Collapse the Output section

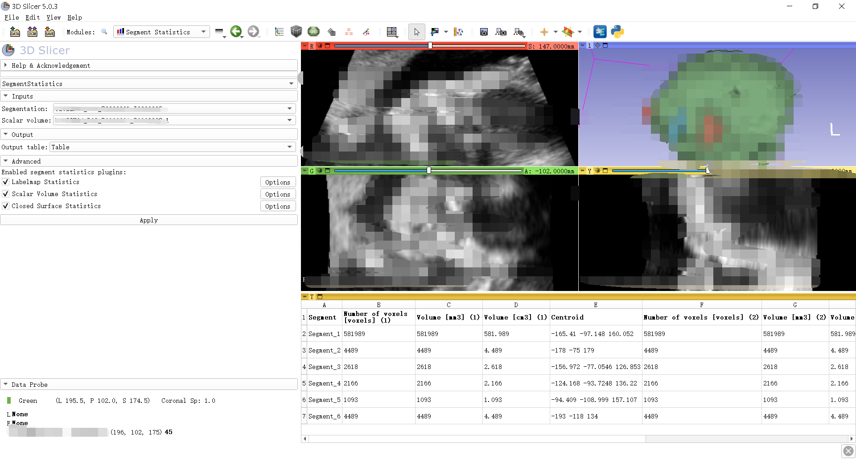coord(149,135)
